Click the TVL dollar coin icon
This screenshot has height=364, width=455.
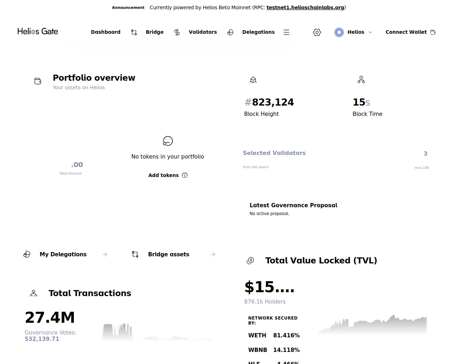click(250, 261)
